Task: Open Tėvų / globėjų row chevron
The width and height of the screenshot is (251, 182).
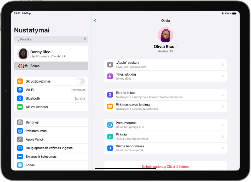Action: 223,76
